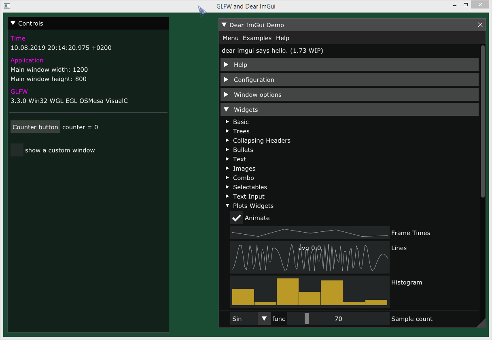Click the 'dear imgui says hello' text
Viewport: 492px width, 340px height.
click(272, 51)
